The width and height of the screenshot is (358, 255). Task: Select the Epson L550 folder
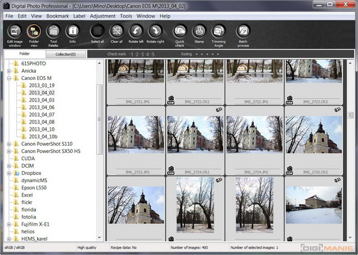(x=34, y=188)
